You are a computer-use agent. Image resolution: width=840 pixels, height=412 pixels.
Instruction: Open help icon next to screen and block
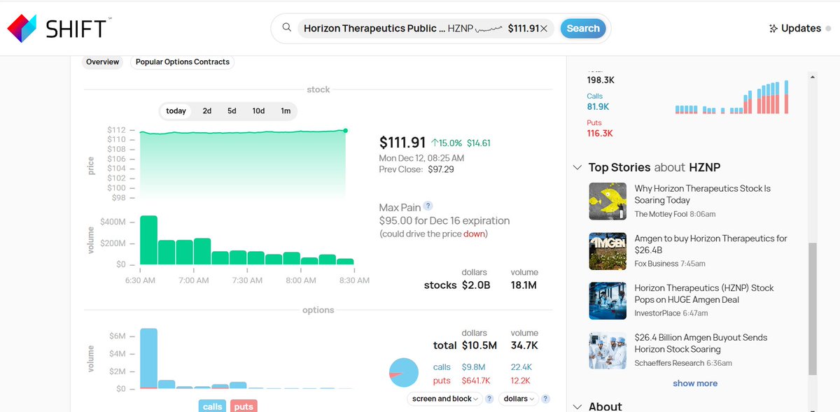pos(489,399)
